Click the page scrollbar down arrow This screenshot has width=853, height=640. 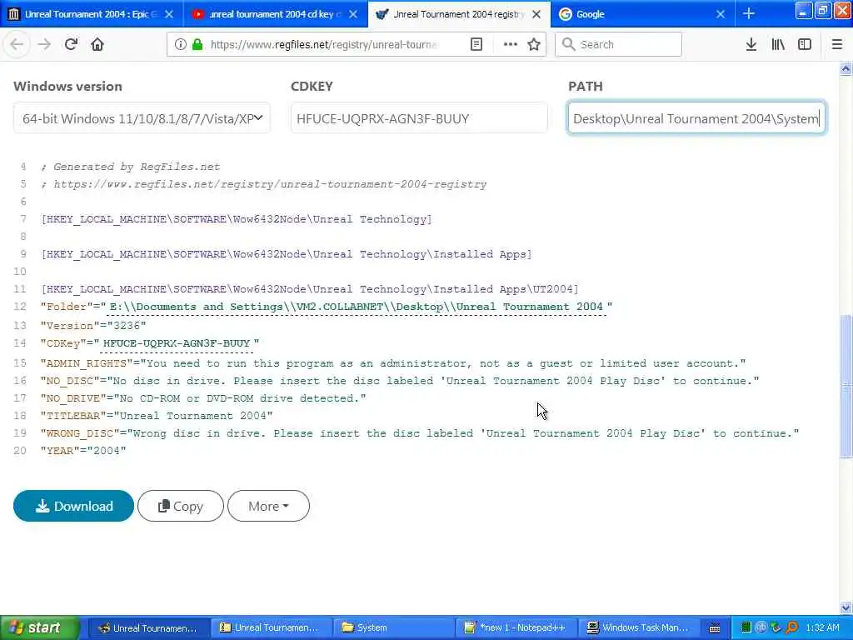point(846,607)
